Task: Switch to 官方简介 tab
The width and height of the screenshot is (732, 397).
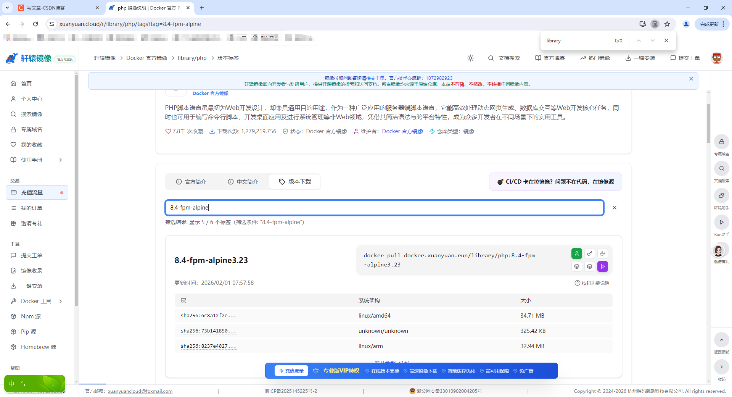Action: tap(191, 182)
